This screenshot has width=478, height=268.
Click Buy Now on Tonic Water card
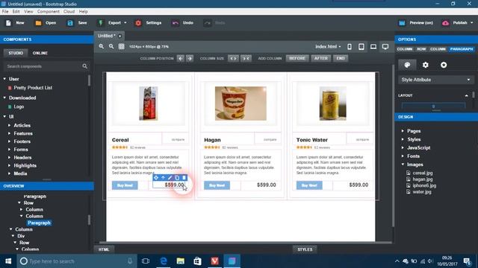coord(309,185)
